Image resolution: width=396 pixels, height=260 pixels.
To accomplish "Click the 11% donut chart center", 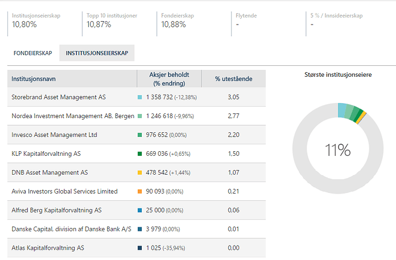I will coord(337,150).
